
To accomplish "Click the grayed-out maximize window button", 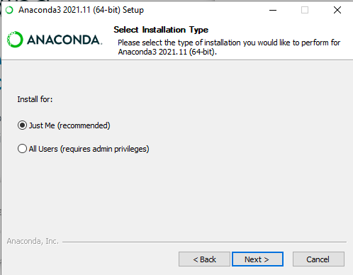I will coord(305,10).
